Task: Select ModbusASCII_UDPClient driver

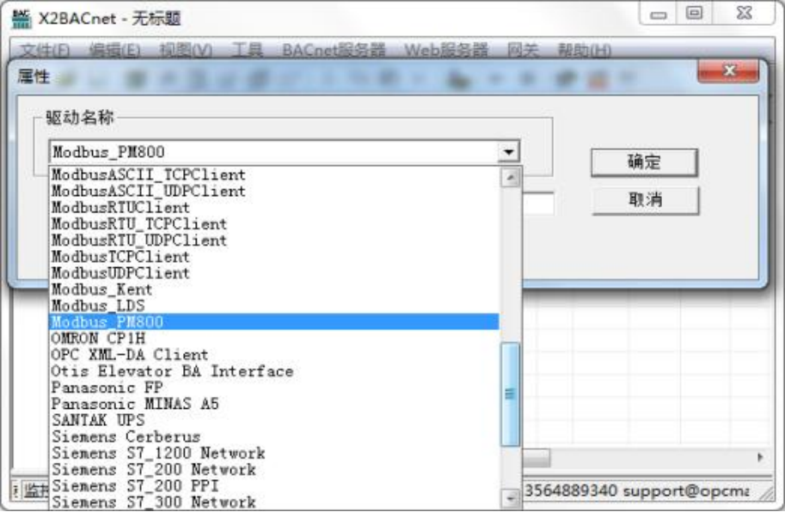Action: 274,191
